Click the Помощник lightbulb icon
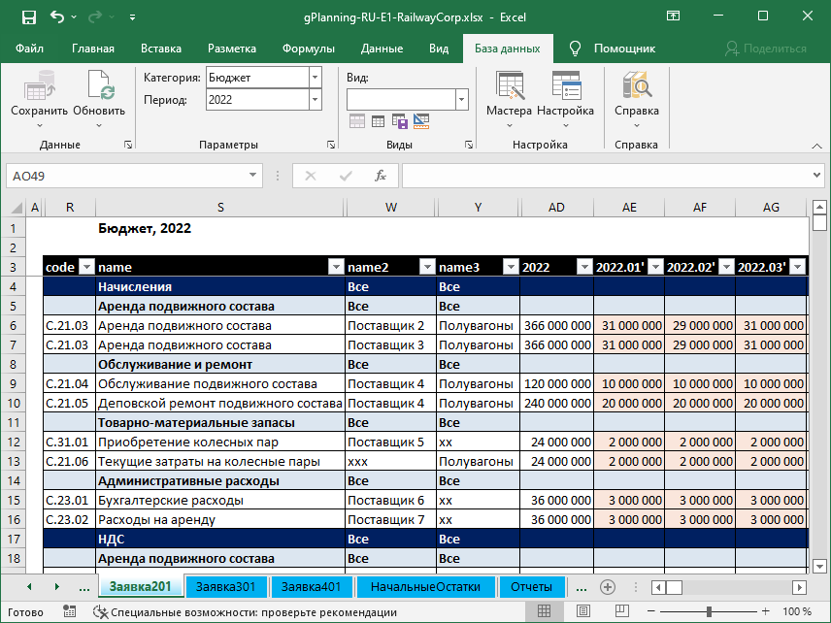The width and height of the screenshot is (831, 623). (x=575, y=49)
